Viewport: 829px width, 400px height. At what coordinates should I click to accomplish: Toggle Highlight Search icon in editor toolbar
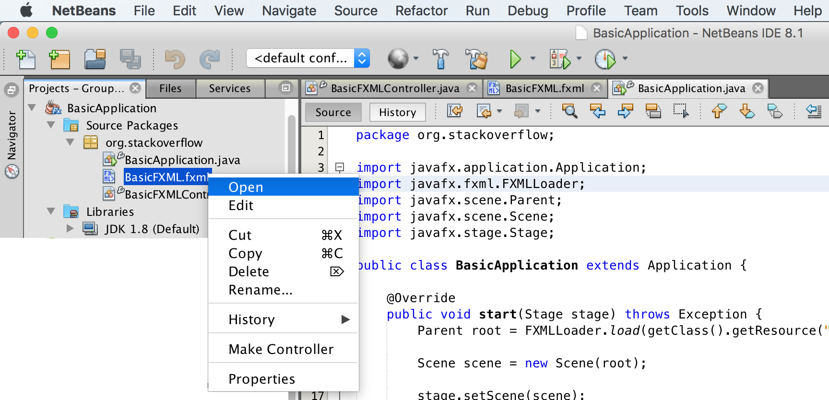(653, 111)
